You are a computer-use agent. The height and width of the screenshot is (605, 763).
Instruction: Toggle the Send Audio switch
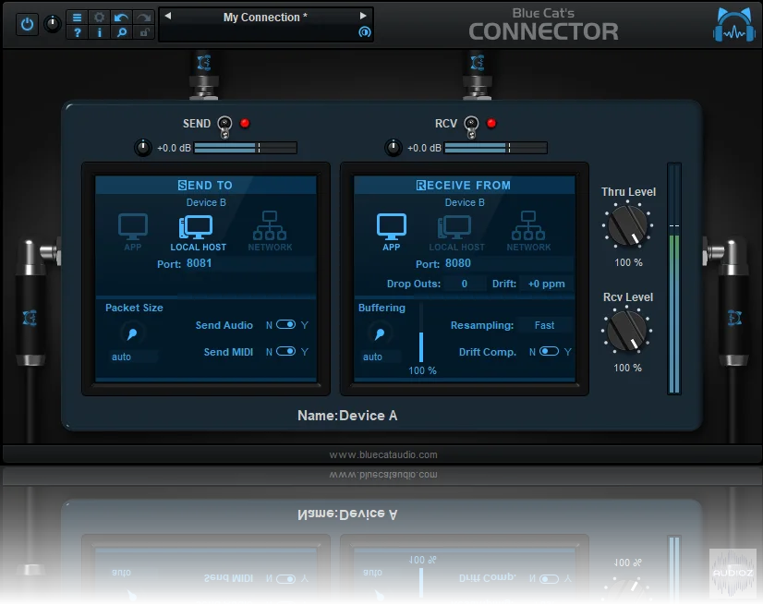[x=285, y=324]
